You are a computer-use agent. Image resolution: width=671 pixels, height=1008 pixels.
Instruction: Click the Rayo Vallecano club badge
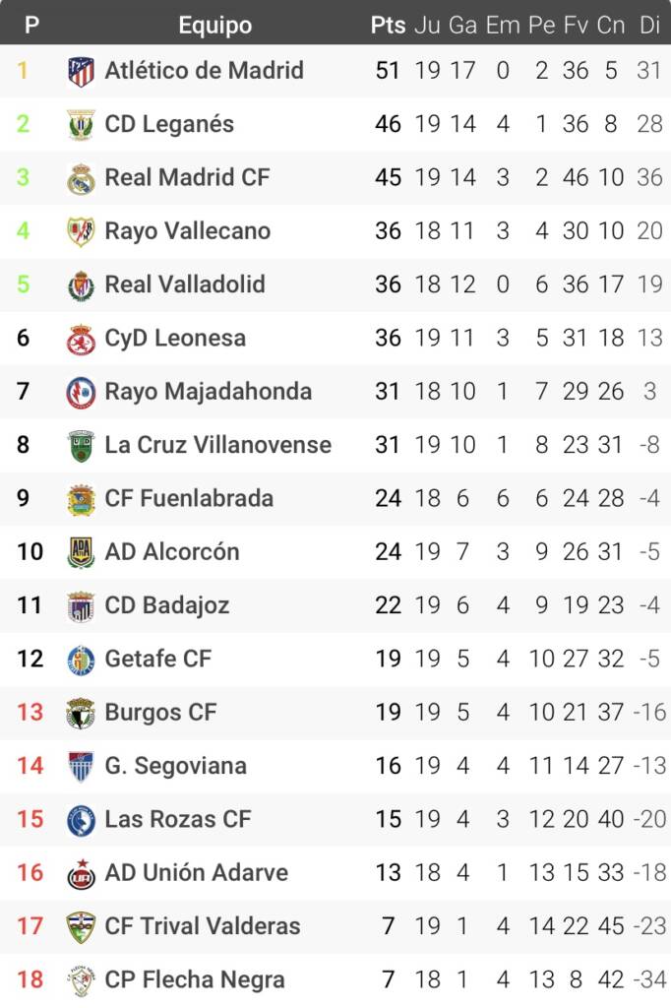[81, 231]
